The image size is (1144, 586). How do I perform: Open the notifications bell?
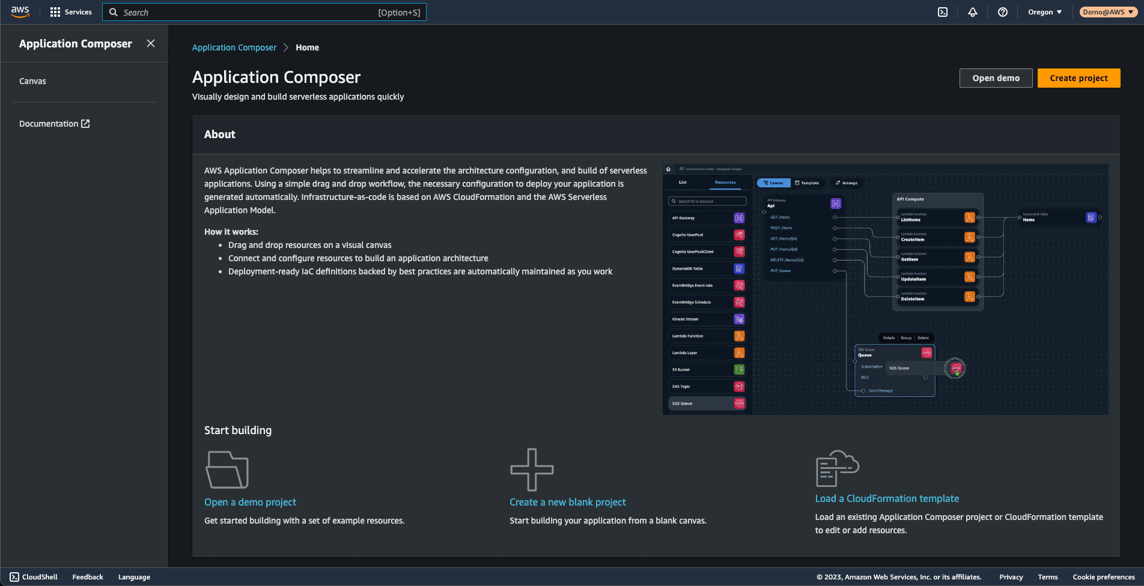point(973,12)
